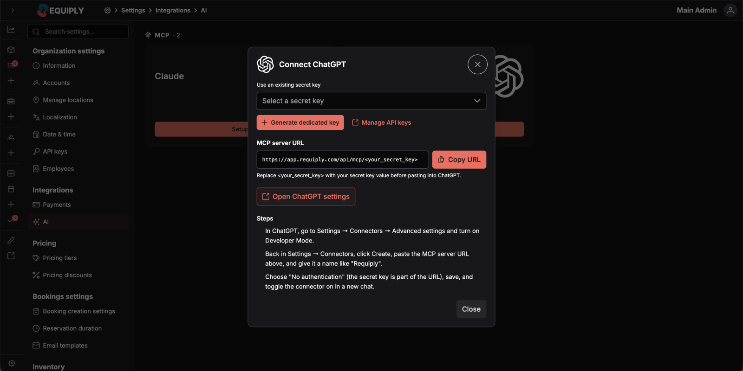Open the briefcase icon in left rail

(11, 101)
